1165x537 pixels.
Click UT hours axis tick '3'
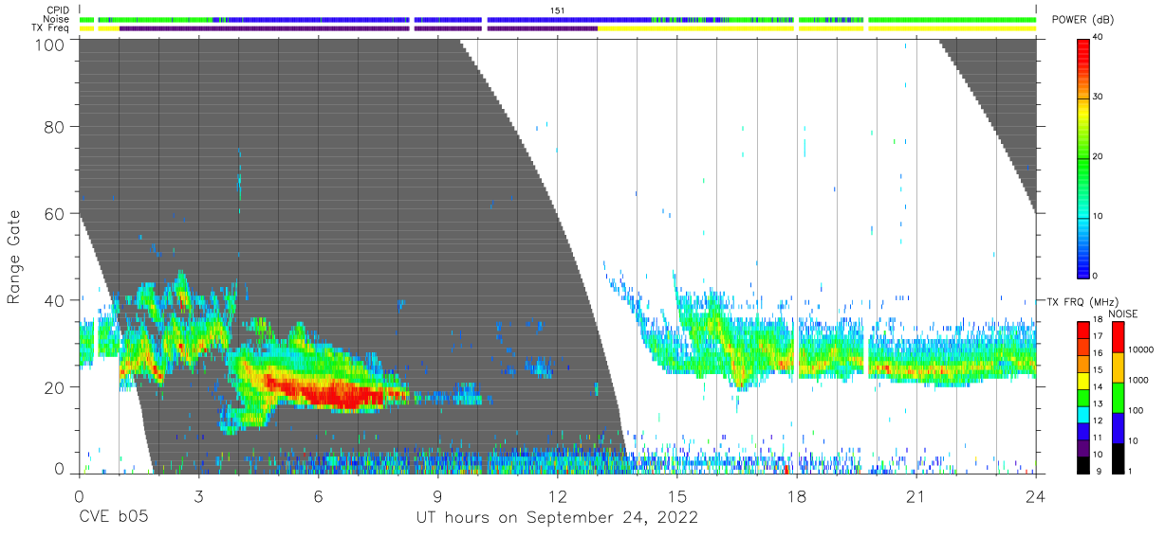198,496
